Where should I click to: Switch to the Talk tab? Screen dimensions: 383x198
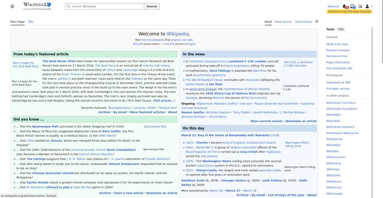31,22
